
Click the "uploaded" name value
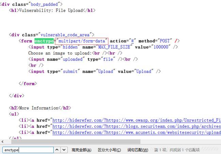(72, 59)
